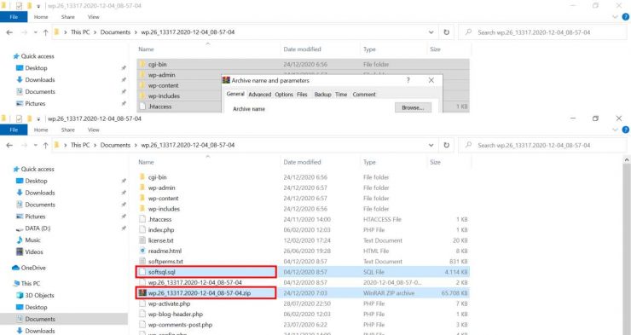Click Properties checkmark icon in softsql.sql window title bar
Screen dimensions: 631x335
tap(19, 118)
